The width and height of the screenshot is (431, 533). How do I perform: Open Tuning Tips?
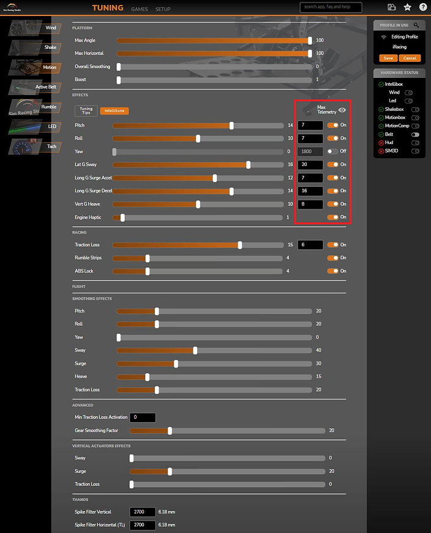click(86, 111)
